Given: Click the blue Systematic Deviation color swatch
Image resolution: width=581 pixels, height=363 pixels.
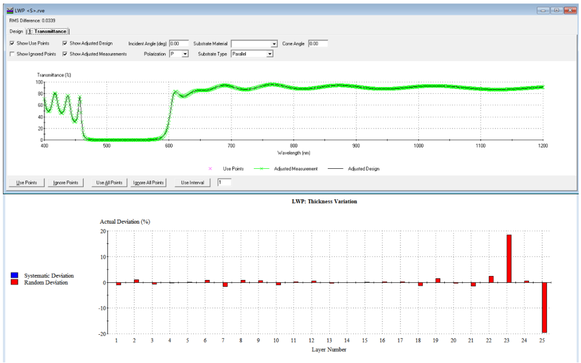Looking at the screenshot, I should point(14,276).
